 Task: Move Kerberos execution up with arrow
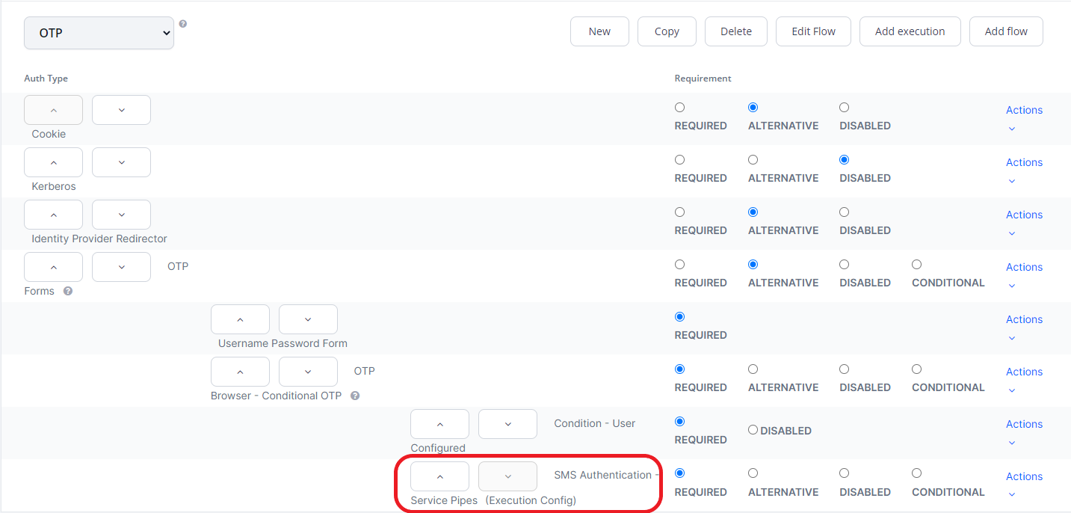53,162
